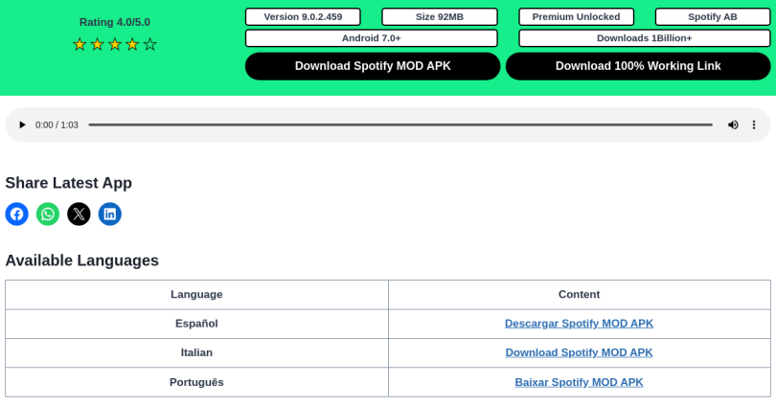The image size is (776, 406).
Task: Click the Size 92MB badge
Action: [440, 17]
